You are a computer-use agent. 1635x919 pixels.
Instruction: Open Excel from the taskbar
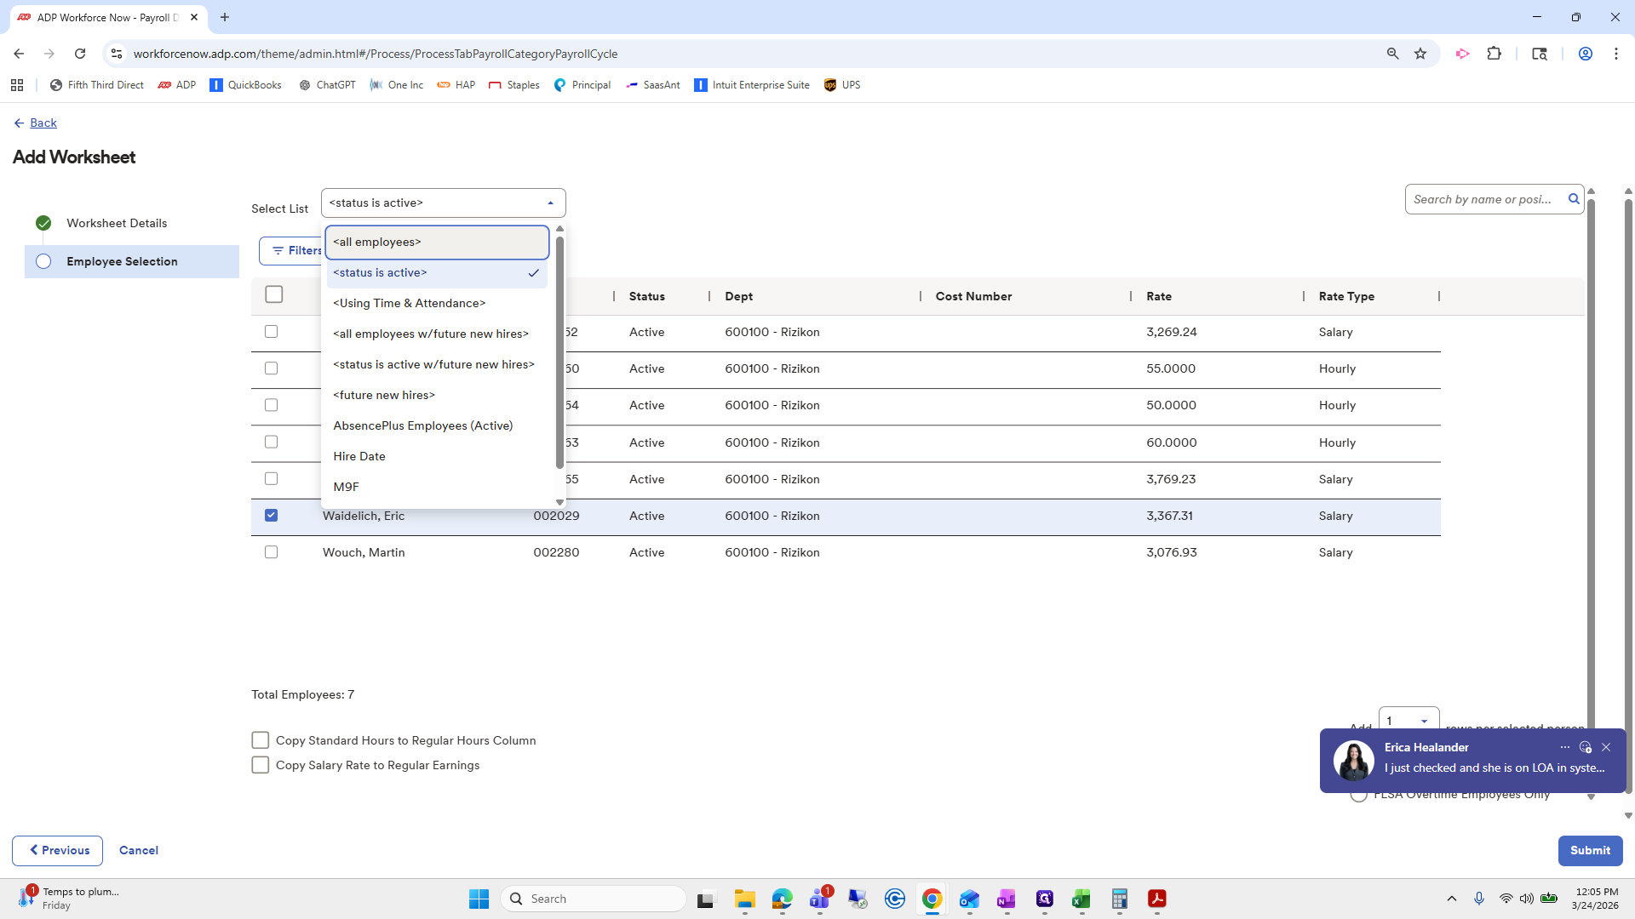click(x=1081, y=899)
